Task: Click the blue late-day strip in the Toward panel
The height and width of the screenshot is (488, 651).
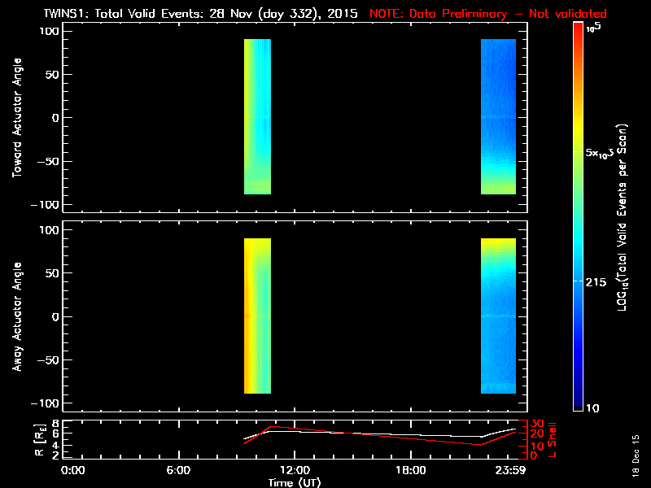Action: 498,116
